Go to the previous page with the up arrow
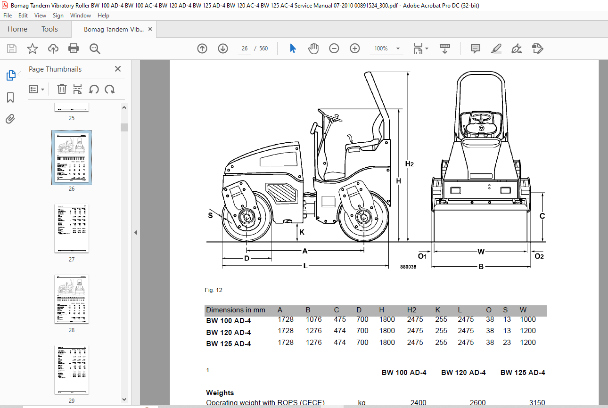The height and width of the screenshot is (408, 608). (x=202, y=49)
